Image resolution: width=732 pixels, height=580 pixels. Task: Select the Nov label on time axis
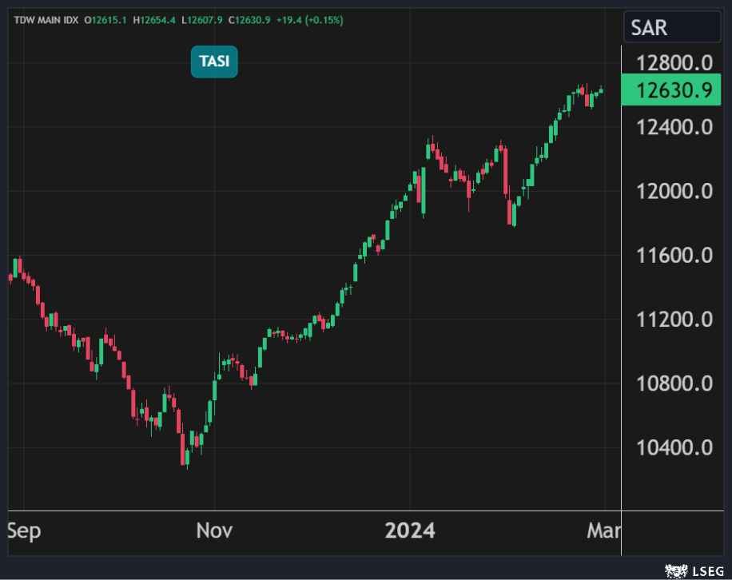pyautogui.click(x=214, y=530)
